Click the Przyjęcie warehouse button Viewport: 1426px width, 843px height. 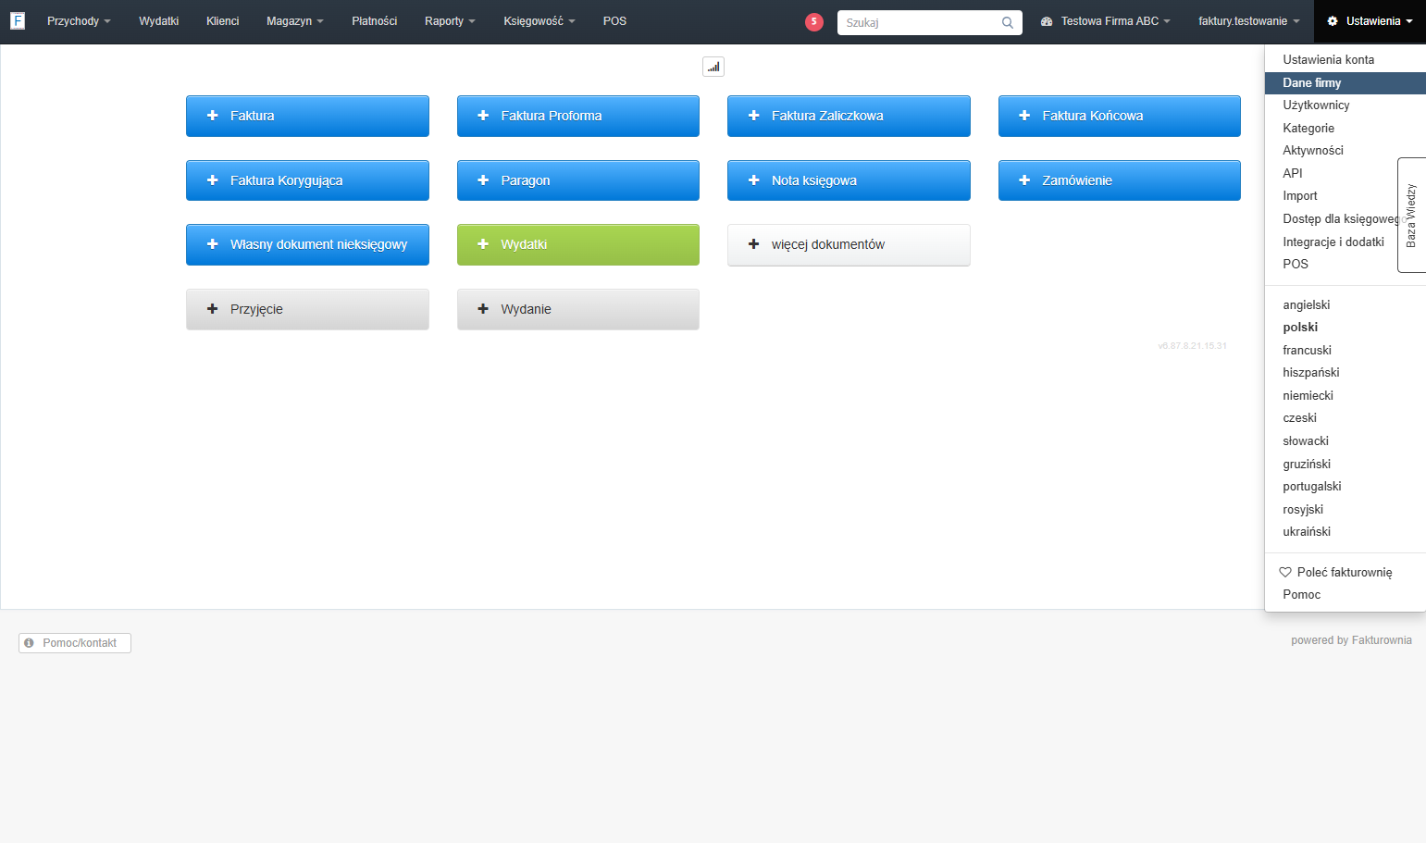307,309
